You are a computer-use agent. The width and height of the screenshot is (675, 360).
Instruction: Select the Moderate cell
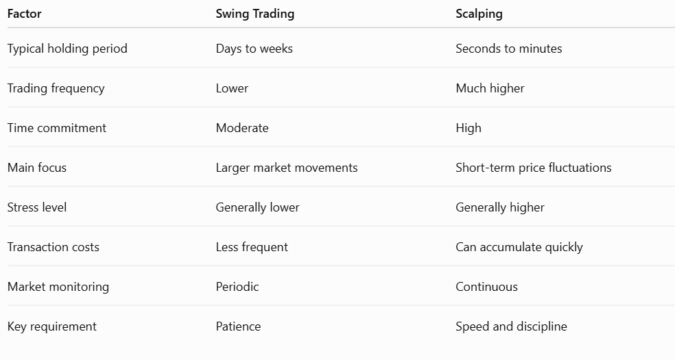tap(242, 128)
